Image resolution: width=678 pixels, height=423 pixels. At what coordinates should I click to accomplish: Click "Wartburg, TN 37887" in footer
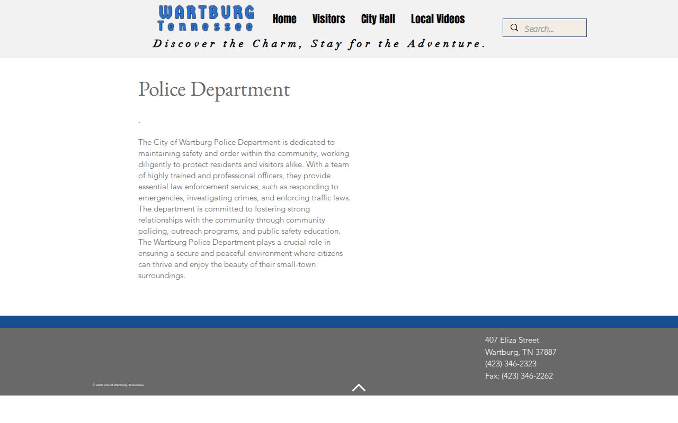pos(521,352)
